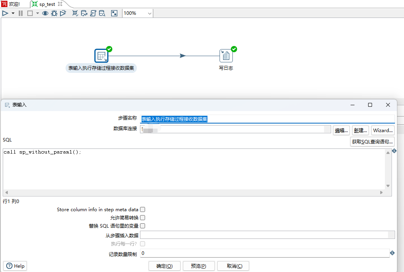Open the run options dropdown arrow
404x272 pixels.
coord(13,13)
